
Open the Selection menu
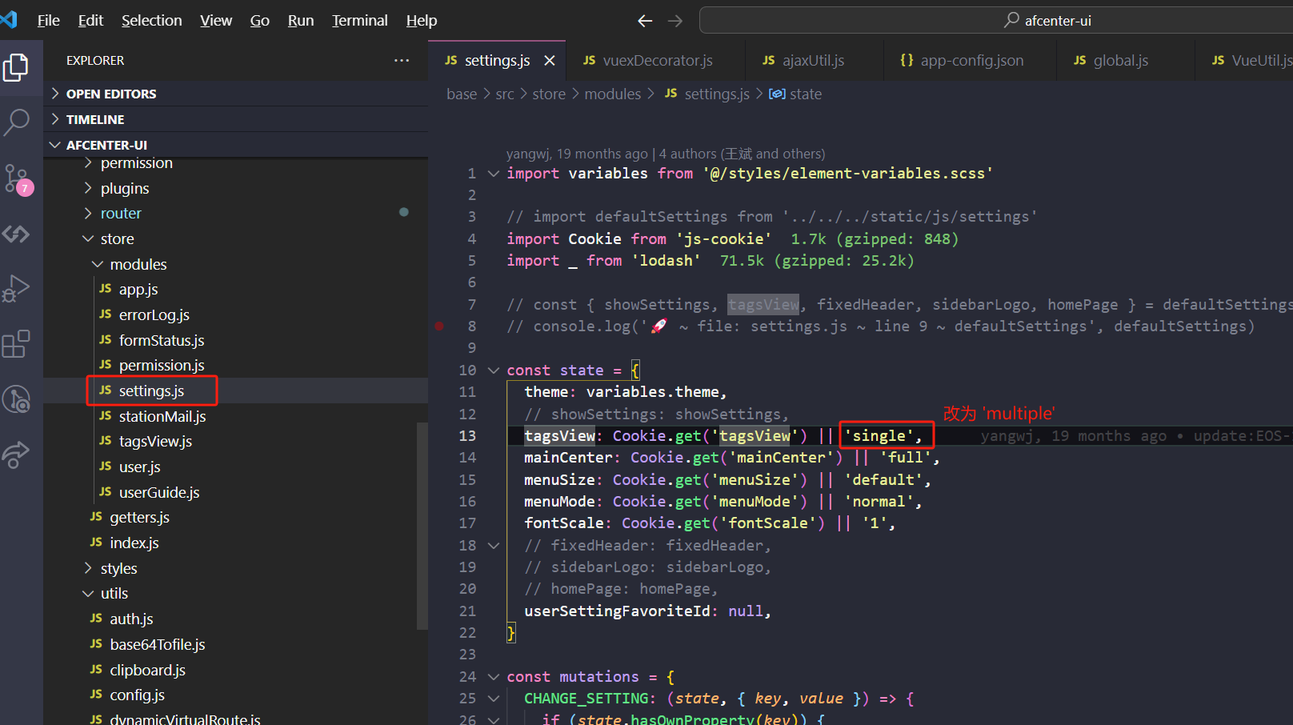pyautogui.click(x=152, y=21)
